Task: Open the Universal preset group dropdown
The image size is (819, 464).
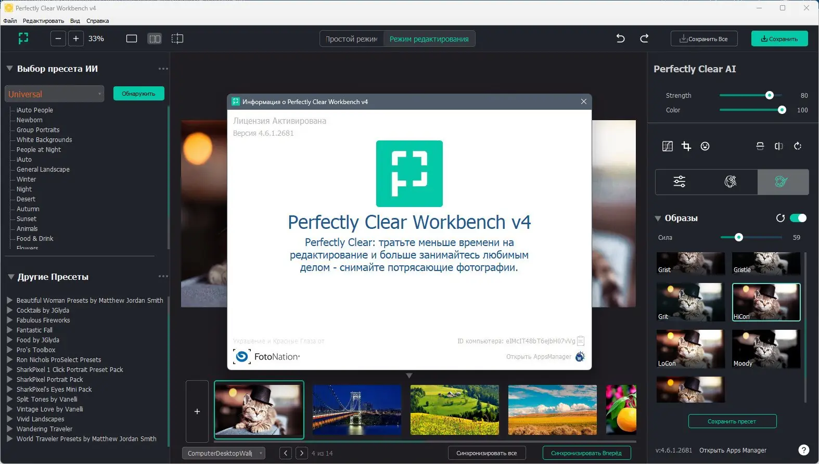Action: click(x=55, y=94)
